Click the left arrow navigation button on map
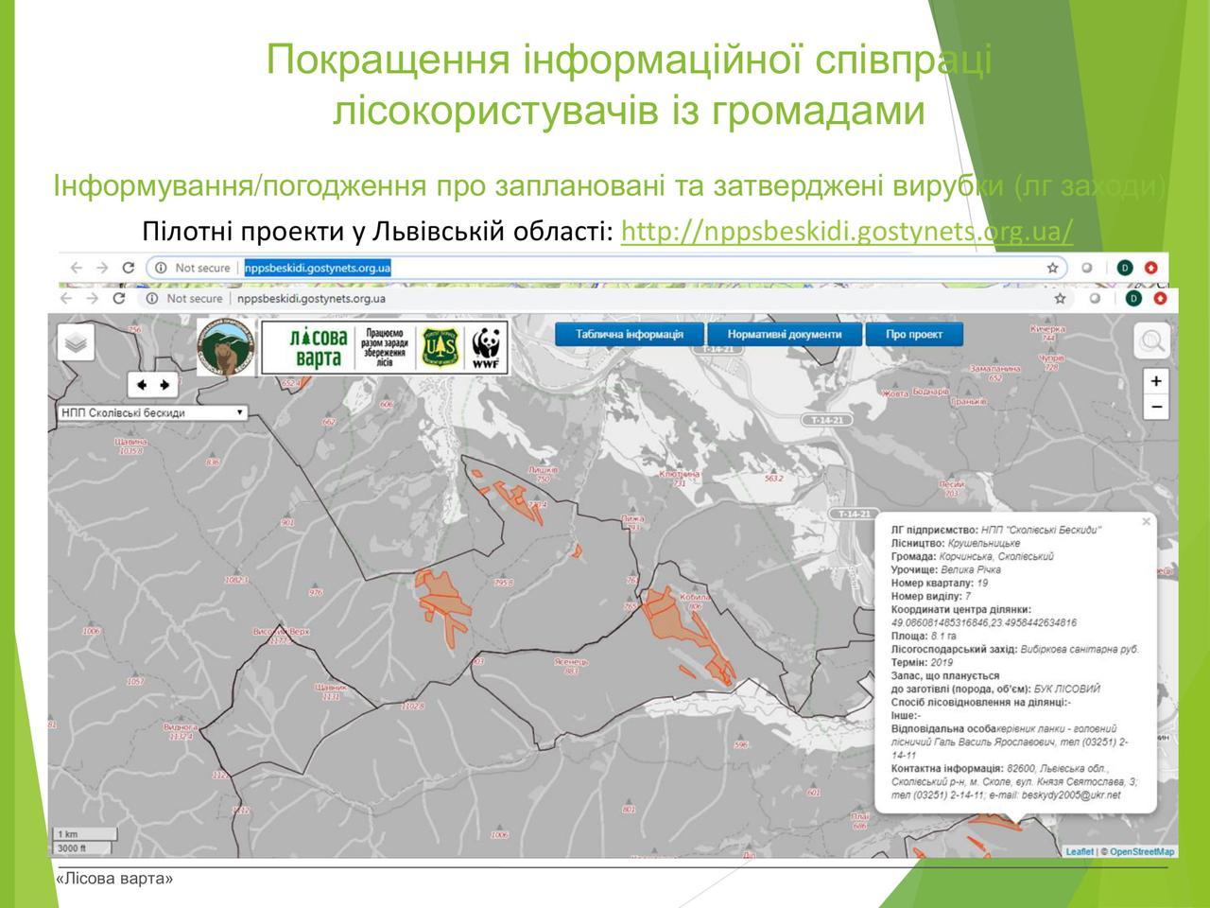Viewport: 1210px width, 908px height. 143,385
